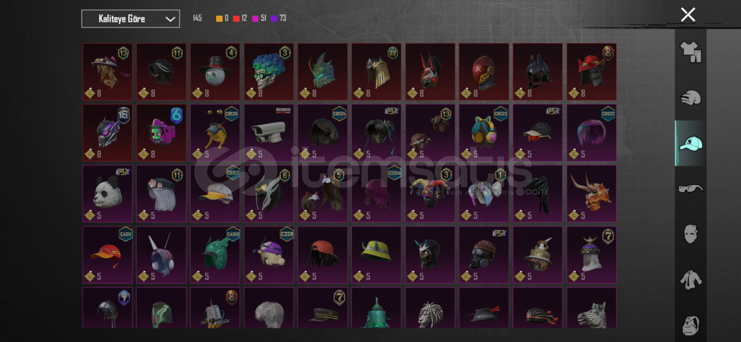Viewport: 741px width, 342px height.
Task: Open the glasses category icon
Action: [x=690, y=189]
